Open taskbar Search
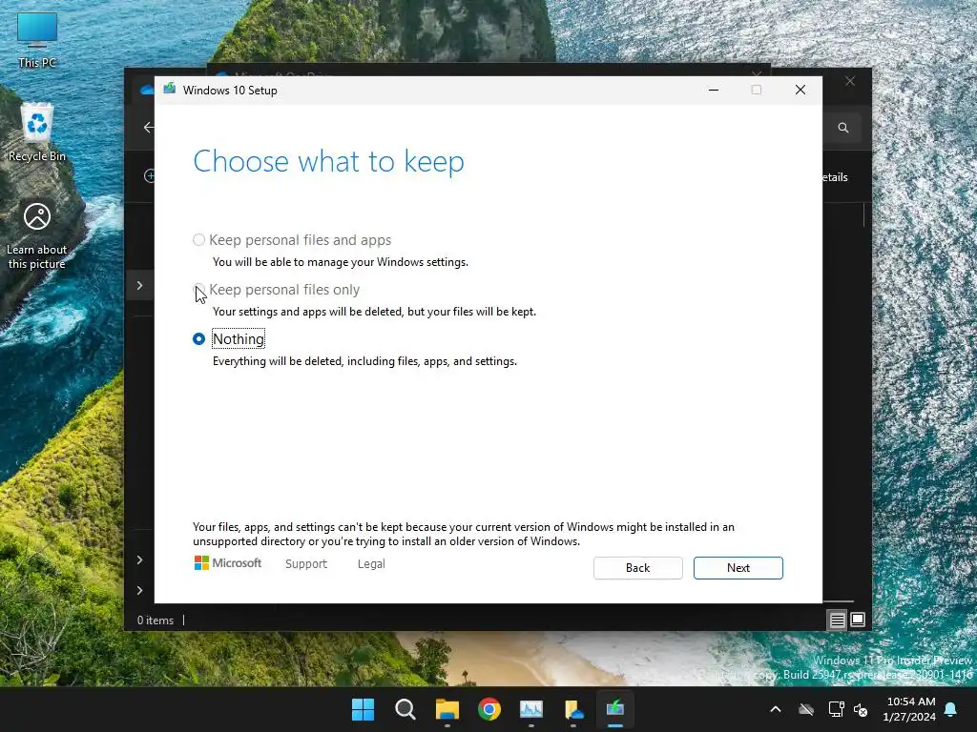The image size is (977, 732). coord(405,709)
